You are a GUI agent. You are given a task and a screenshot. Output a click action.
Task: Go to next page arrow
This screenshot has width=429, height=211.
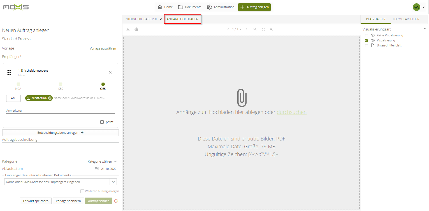click(247, 29)
